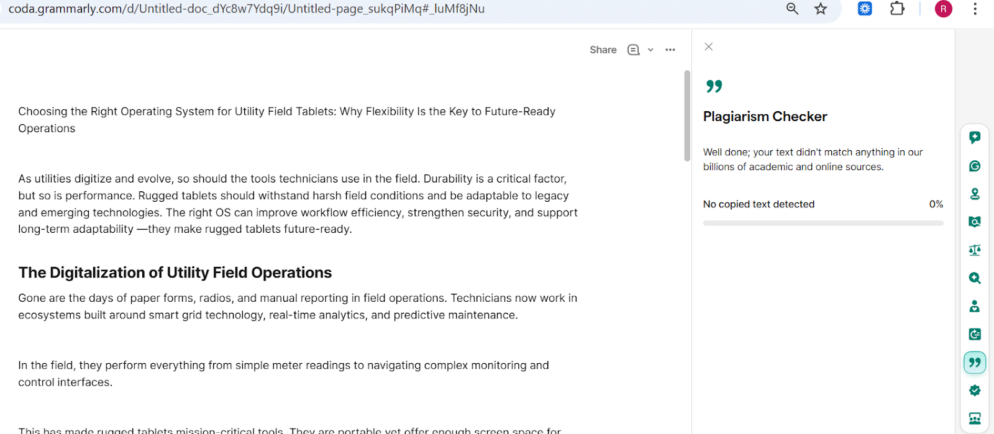This screenshot has height=434, width=994.
Task: Click the stamp-shaped sidebar icon
Action: (x=975, y=194)
